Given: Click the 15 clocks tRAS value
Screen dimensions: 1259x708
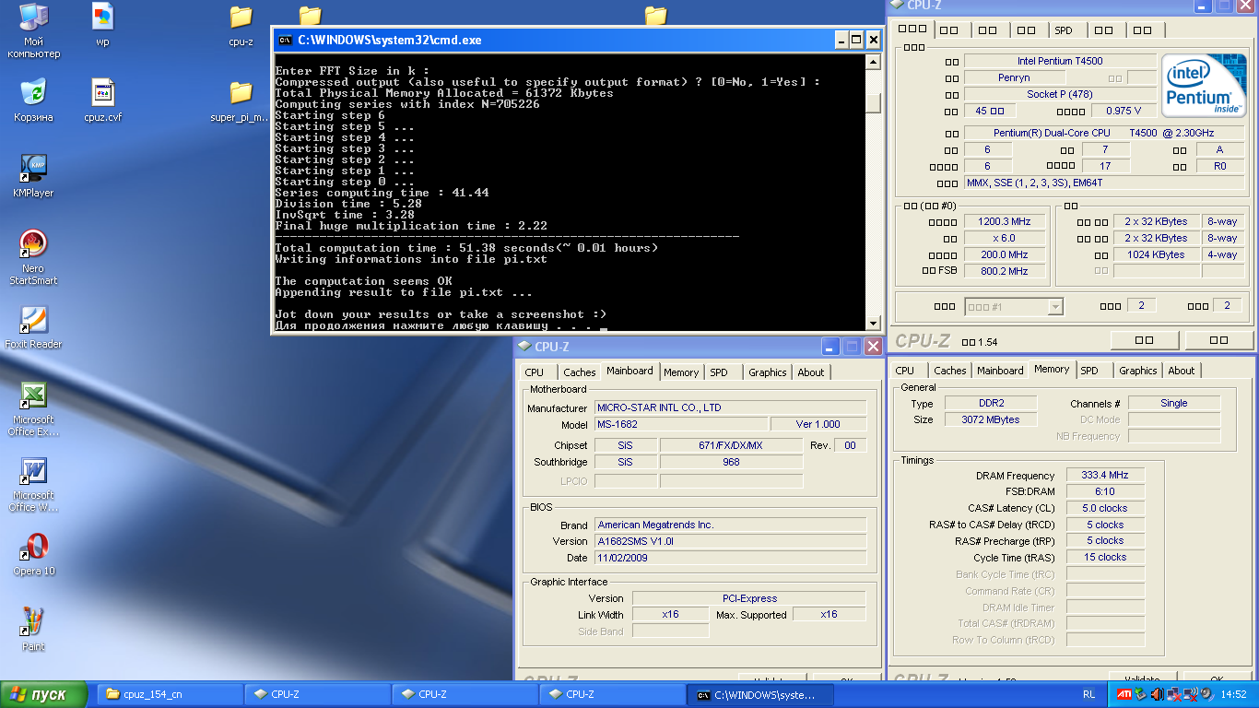Looking at the screenshot, I should (1105, 557).
